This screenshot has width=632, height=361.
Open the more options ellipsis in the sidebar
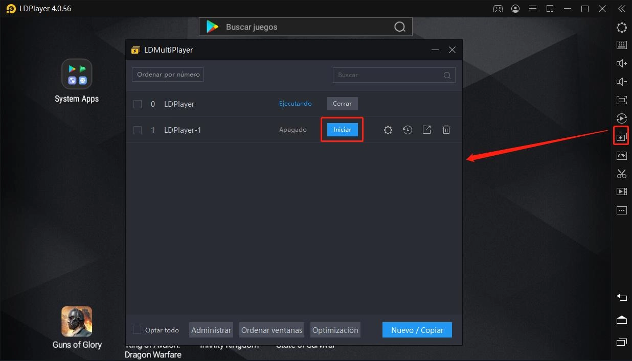pos(622,210)
